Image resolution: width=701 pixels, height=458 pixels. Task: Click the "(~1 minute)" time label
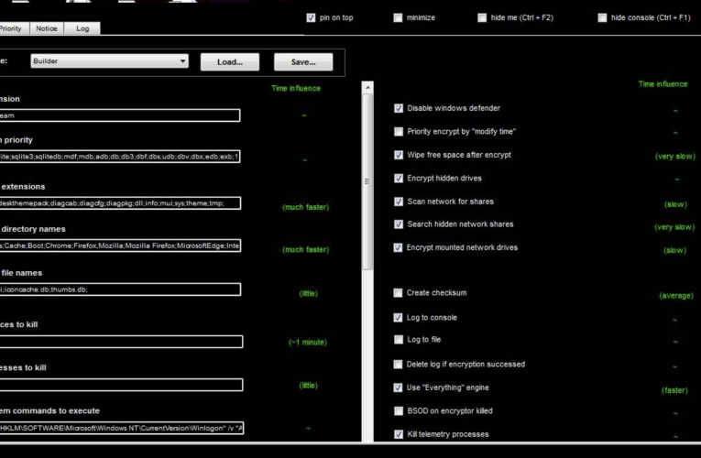point(308,343)
